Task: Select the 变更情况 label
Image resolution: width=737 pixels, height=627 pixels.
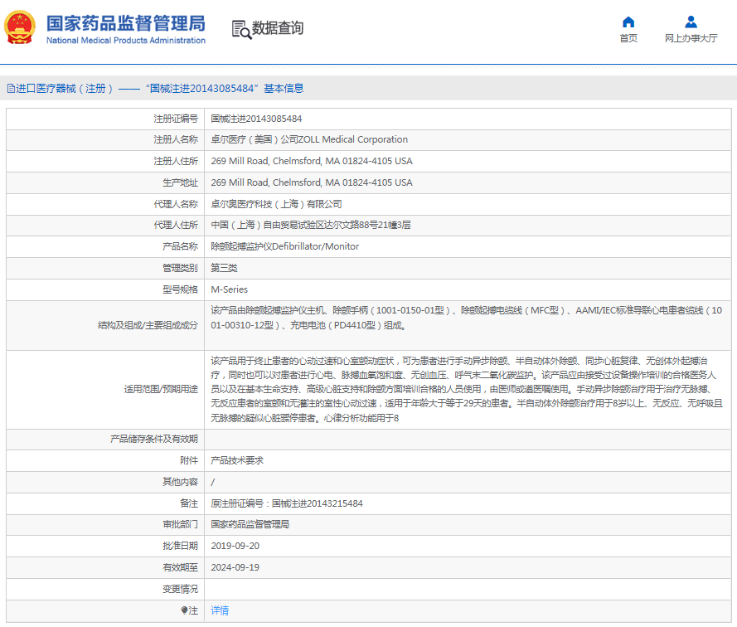Action: [x=181, y=590]
